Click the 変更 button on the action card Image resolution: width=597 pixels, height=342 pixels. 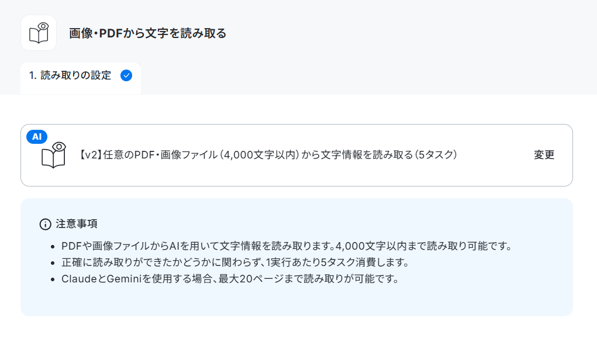coord(544,154)
